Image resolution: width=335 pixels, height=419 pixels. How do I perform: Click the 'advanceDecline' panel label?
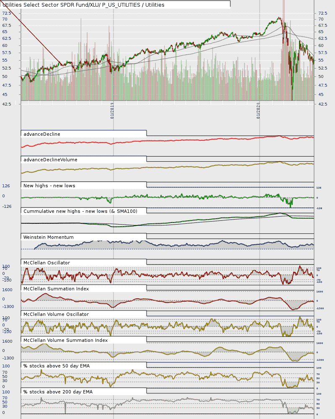(42, 134)
